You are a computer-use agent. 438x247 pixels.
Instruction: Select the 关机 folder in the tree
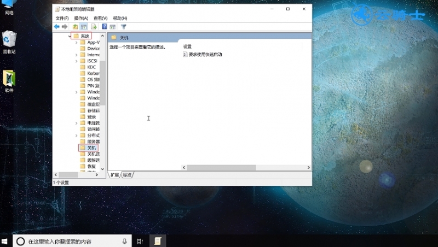[x=88, y=148]
